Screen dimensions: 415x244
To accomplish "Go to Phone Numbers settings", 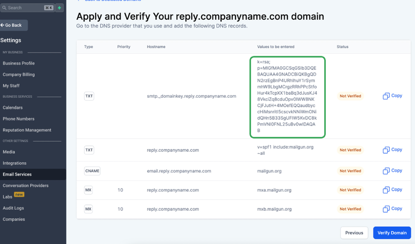I will pos(18,119).
